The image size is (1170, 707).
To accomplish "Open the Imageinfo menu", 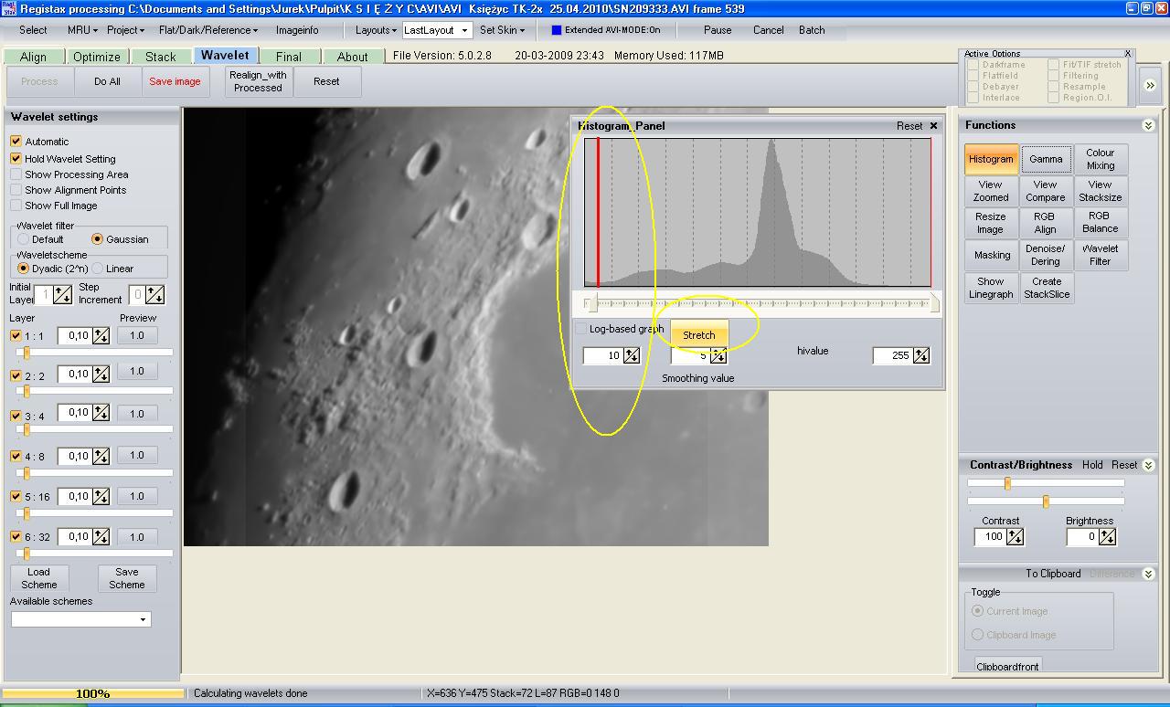I will tap(297, 30).
